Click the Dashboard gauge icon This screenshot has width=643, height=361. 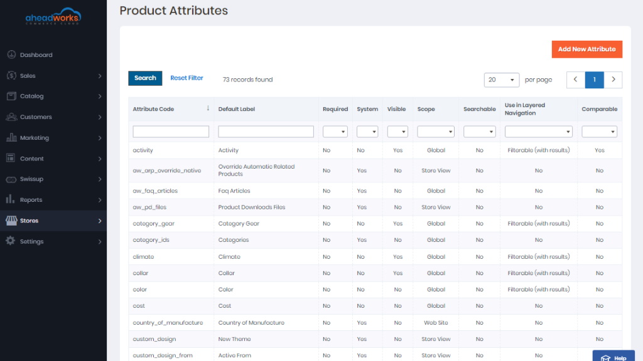point(11,55)
